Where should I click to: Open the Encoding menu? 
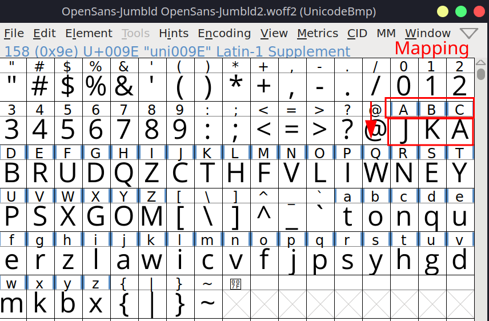pyautogui.click(x=225, y=33)
